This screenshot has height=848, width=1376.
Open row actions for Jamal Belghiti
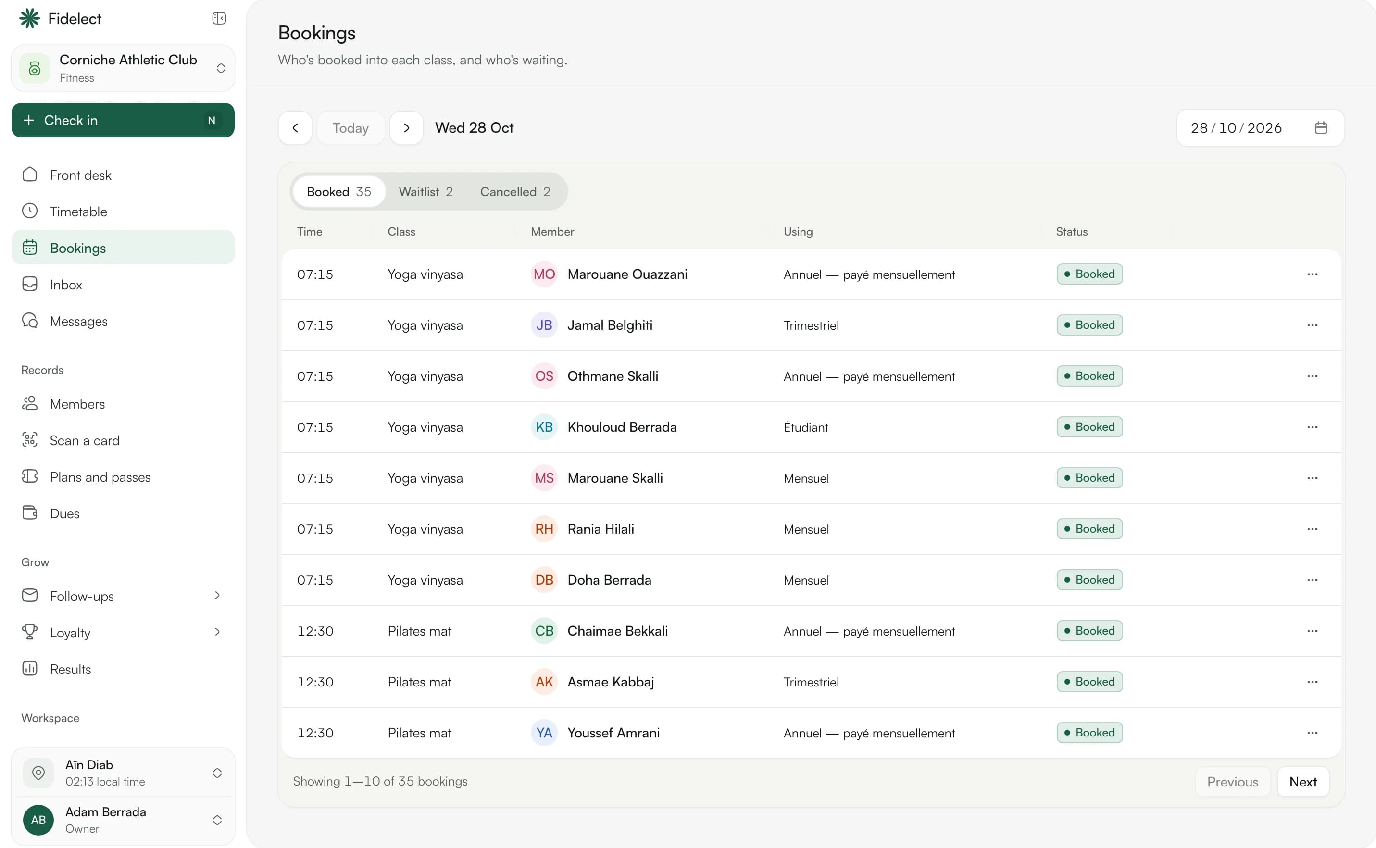1312,325
